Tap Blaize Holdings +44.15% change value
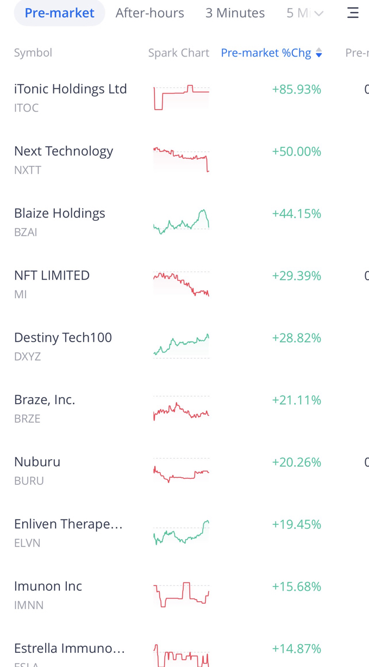 [297, 214]
